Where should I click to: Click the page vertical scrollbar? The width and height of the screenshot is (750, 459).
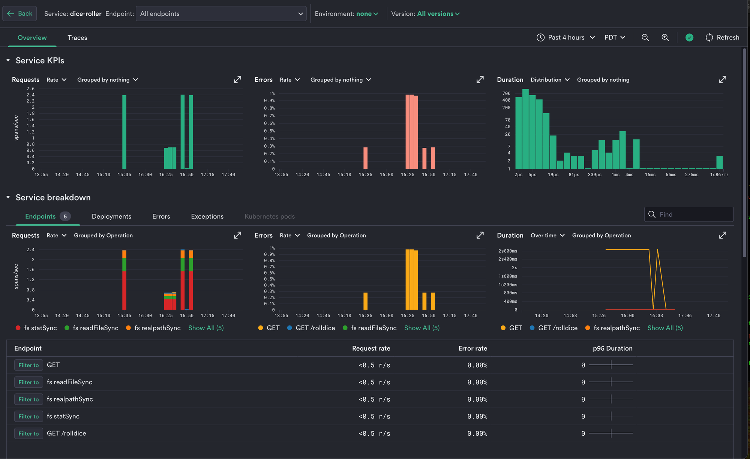pyautogui.click(x=744, y=153)
